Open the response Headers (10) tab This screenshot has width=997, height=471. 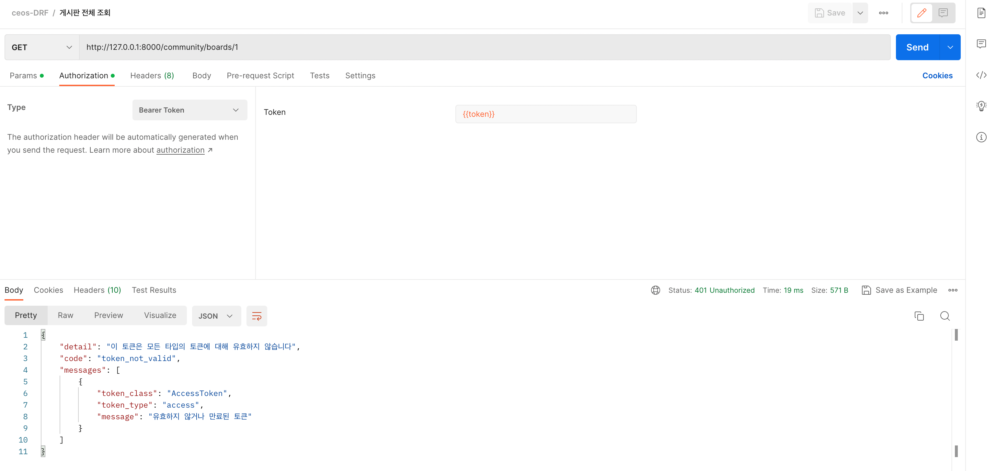click(97, 290)
